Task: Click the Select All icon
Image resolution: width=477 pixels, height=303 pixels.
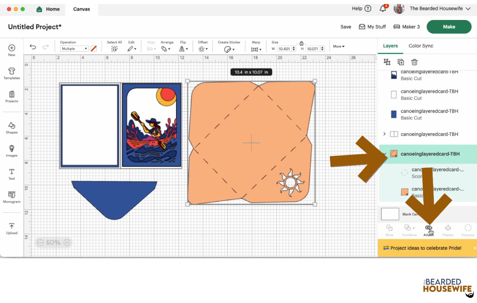Action: click(x=114, y=49)
